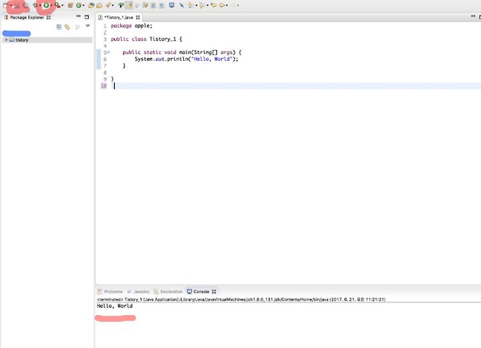Click line number 10 in editor gutter

[104, 86]
